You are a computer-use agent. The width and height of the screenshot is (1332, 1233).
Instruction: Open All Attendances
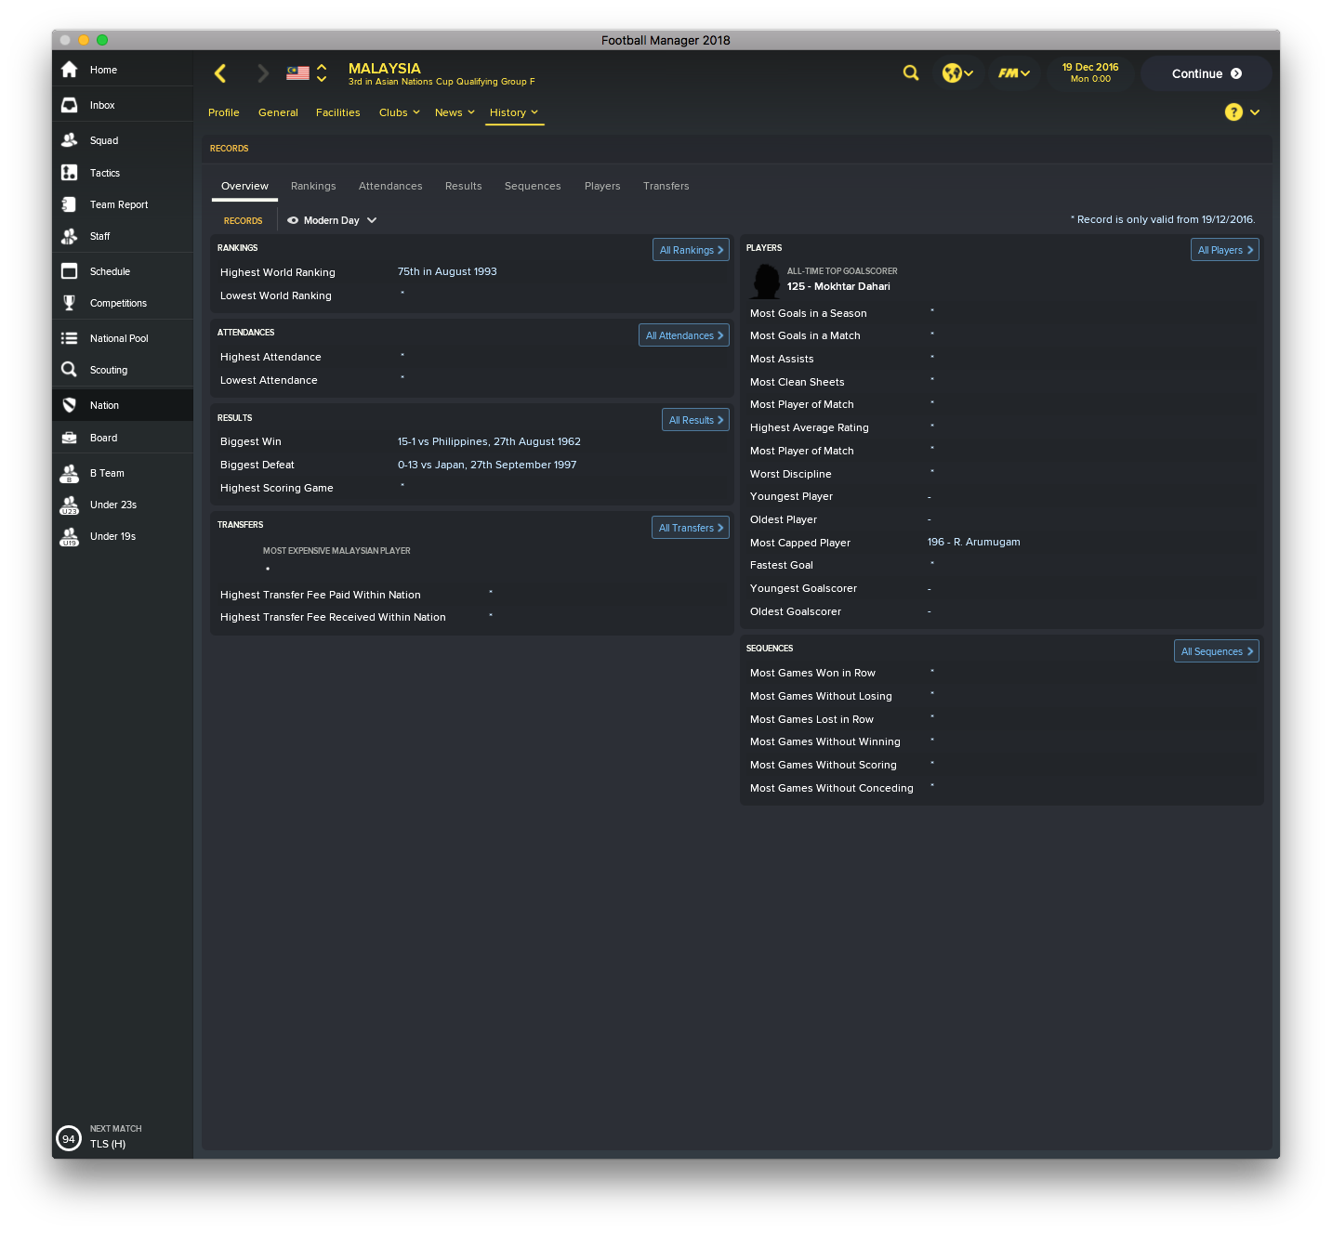point(684,335)
